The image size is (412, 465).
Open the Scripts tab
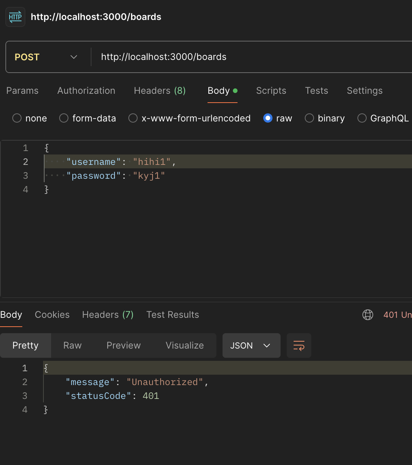tap(271, 91)
